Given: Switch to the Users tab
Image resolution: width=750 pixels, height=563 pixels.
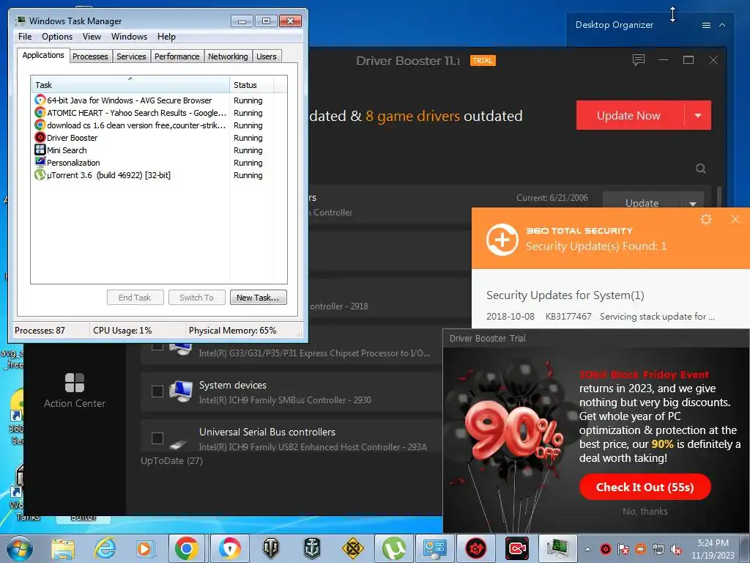Looking at the screenshot, I should click(x=267, y=56).
